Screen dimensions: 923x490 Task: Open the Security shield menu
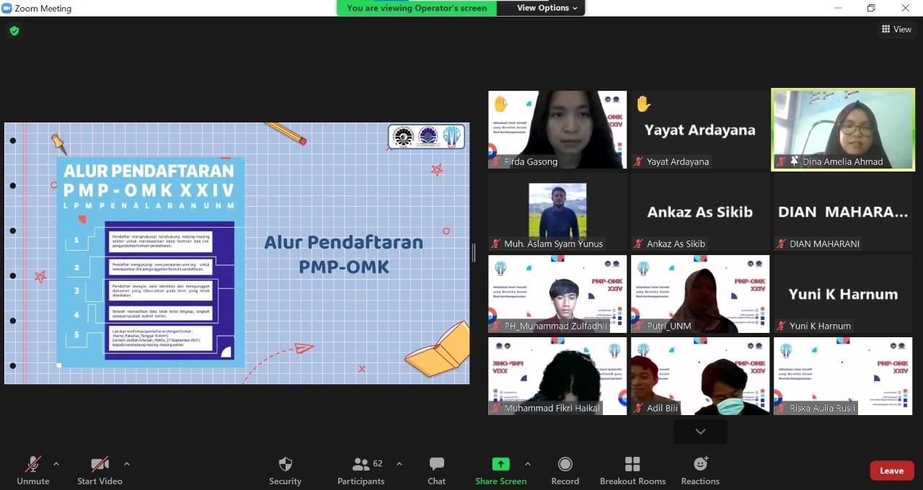coord(286,471)
